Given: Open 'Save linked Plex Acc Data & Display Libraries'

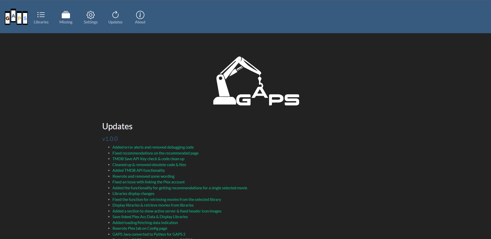Looking at the screenshot, I should (x=150, y=217).
